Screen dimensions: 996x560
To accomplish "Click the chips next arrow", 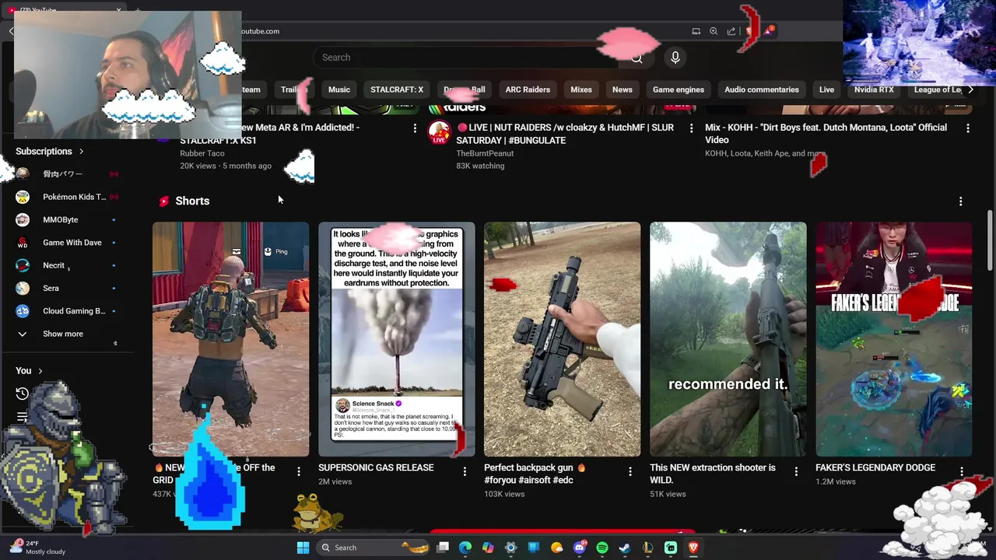I will click(970, 89).
